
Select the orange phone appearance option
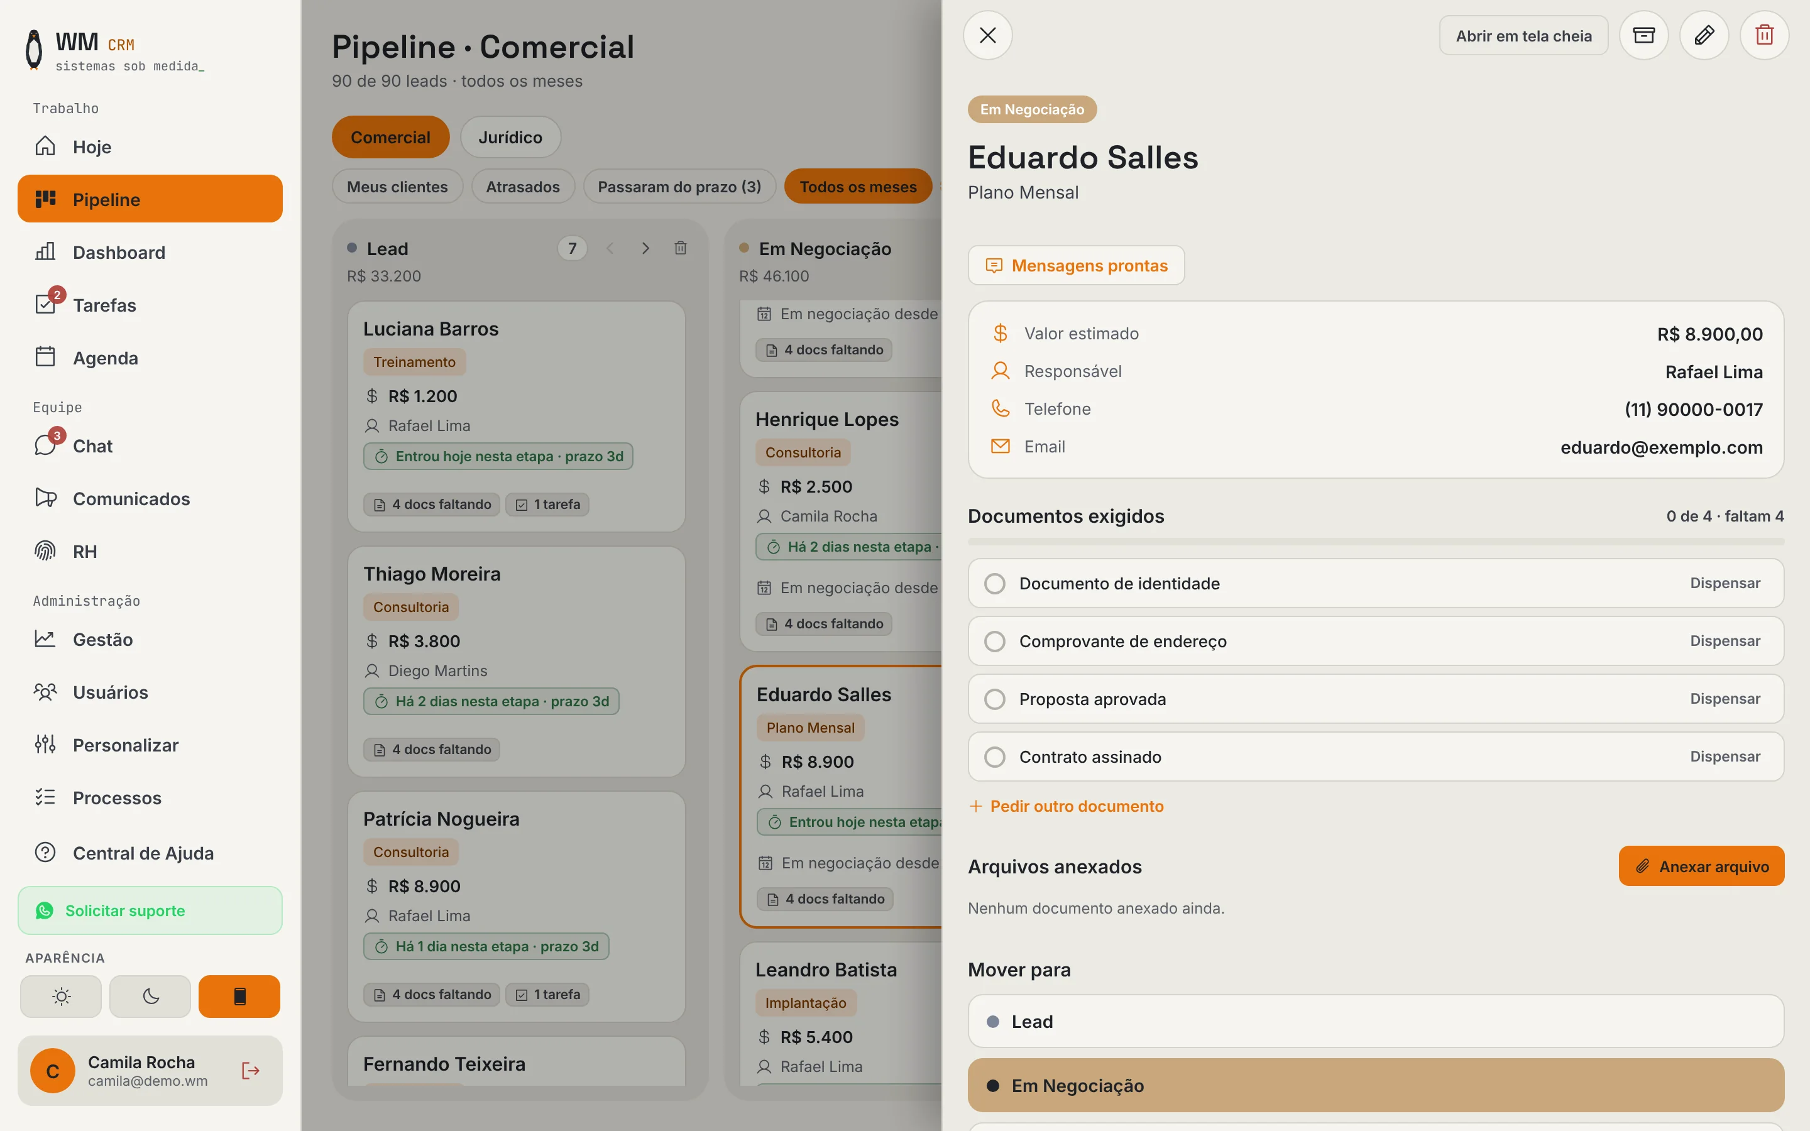pyautogui.click(x=239, y=997)
